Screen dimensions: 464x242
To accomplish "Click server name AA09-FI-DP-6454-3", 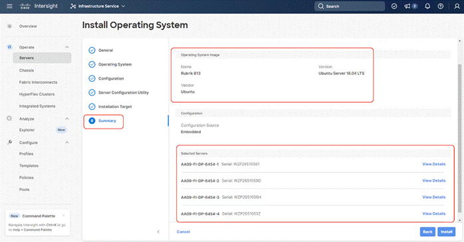I will pos(200,197).
